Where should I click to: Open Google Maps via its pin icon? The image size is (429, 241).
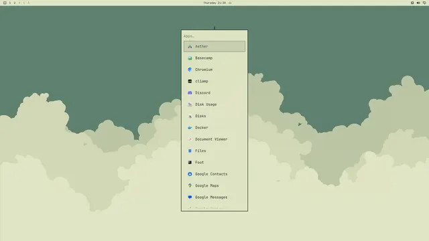coord(190,185)
